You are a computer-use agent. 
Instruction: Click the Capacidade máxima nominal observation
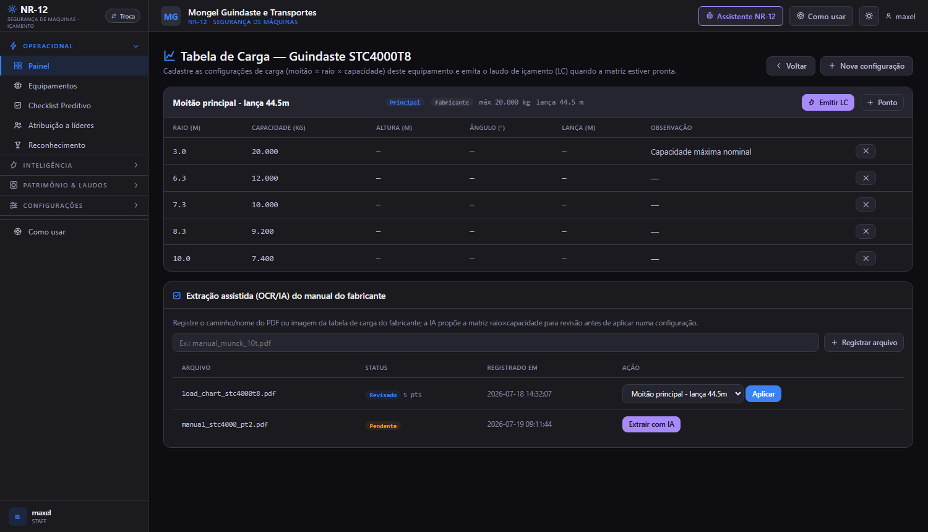point(701,152)
